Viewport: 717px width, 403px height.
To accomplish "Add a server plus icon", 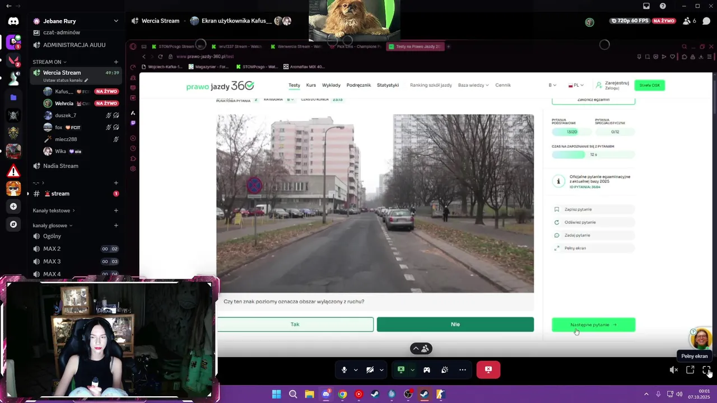I will click(x=13, y=207).
